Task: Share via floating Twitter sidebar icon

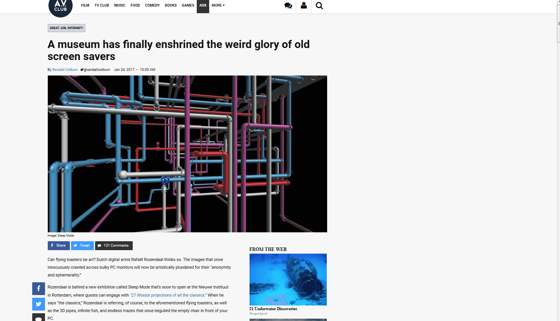Action: (38, 304)
